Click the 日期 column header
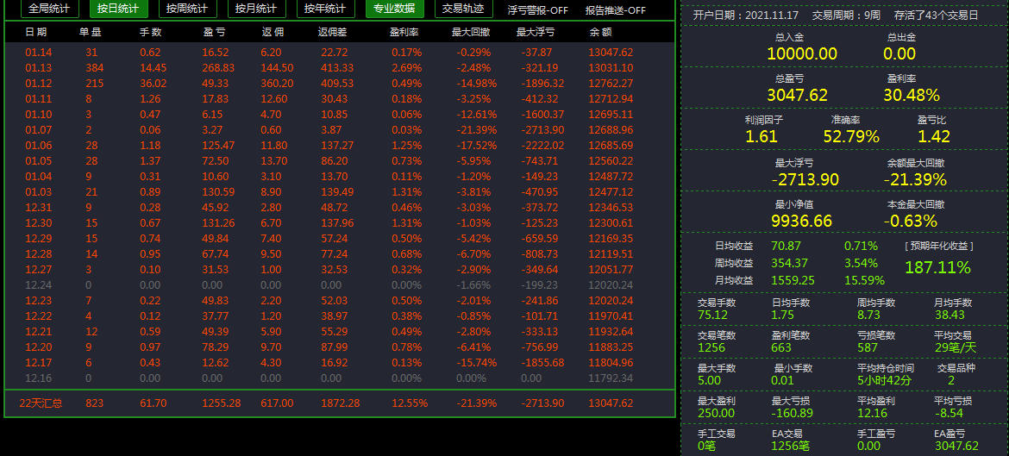 (x=35, y=32)
